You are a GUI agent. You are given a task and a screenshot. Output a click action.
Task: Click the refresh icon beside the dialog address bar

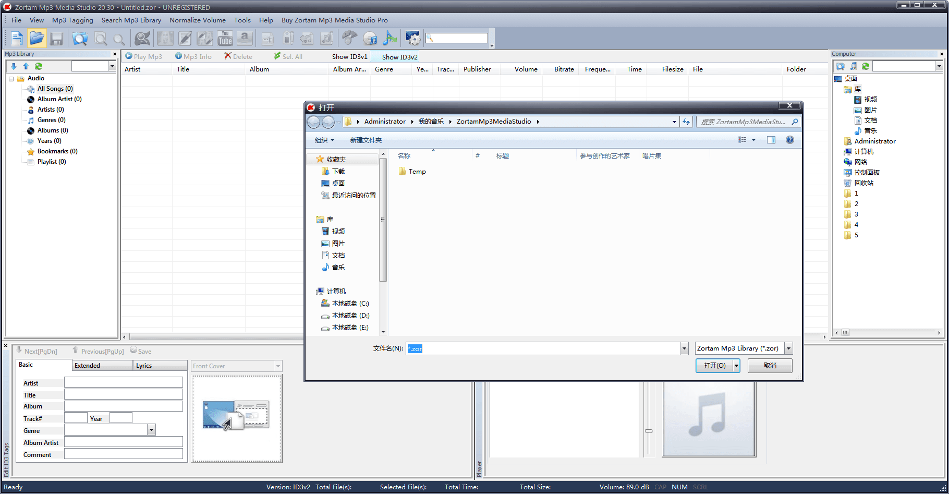click(x=686, y=122)
